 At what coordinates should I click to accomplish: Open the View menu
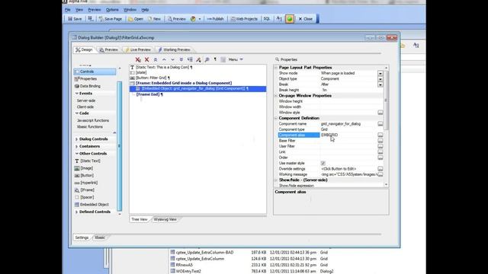[79, 10]
